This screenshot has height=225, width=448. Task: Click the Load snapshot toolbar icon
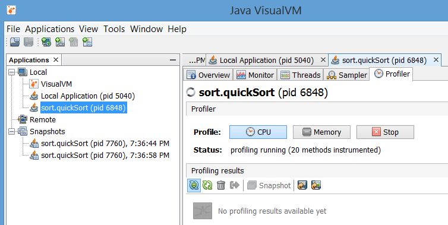click(15, 42)
